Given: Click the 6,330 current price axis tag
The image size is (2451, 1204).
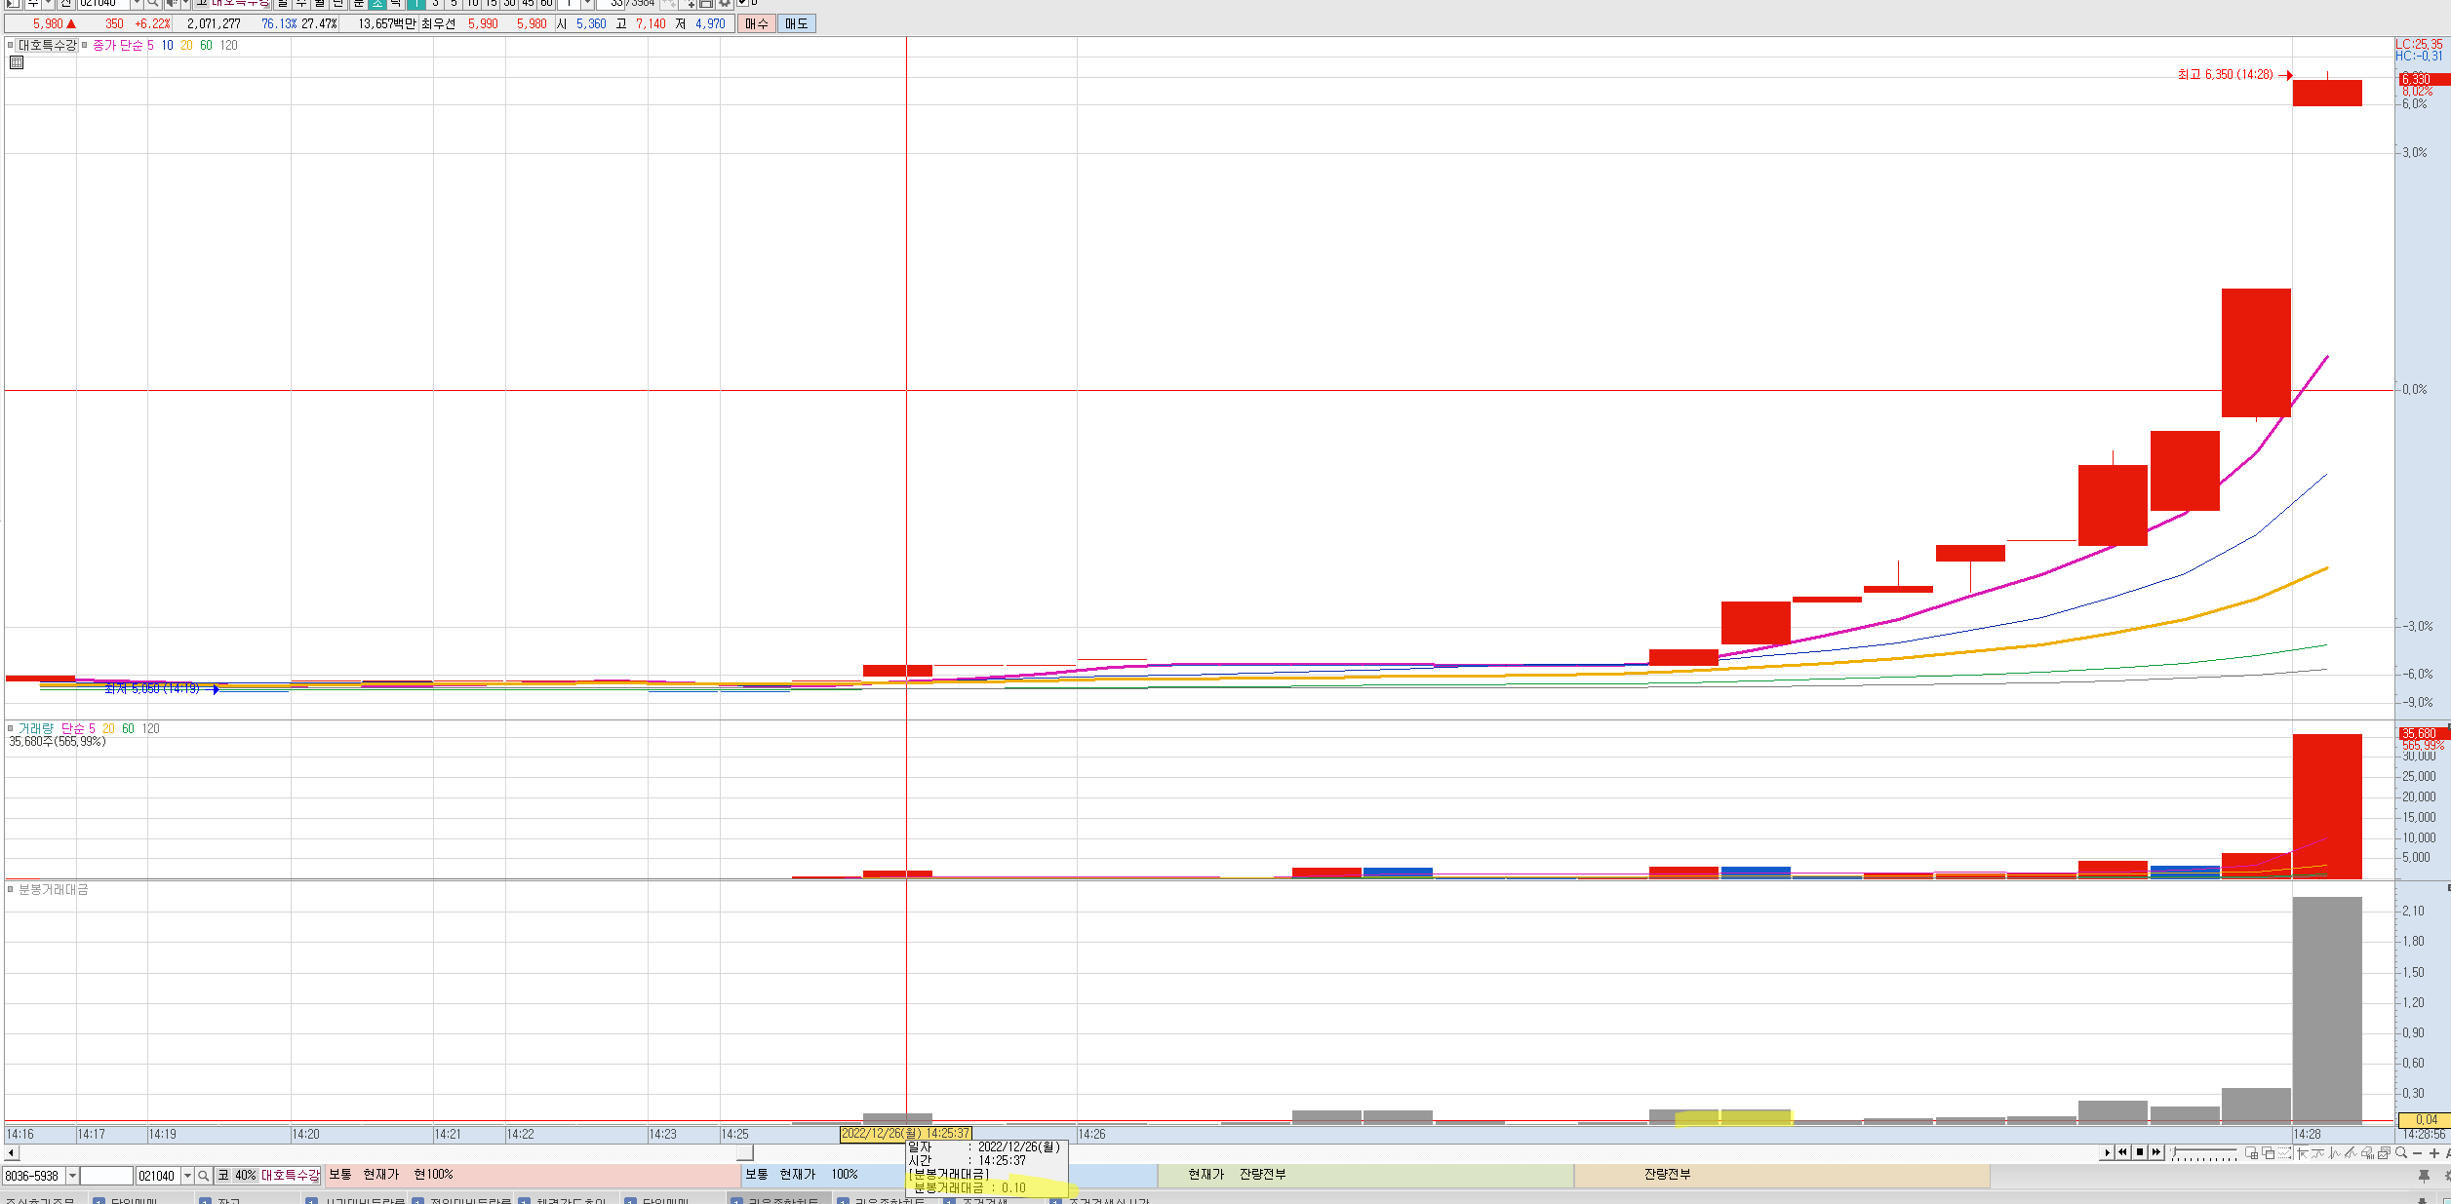Looking at the screenshot, I should click(x=2423, y=79).
